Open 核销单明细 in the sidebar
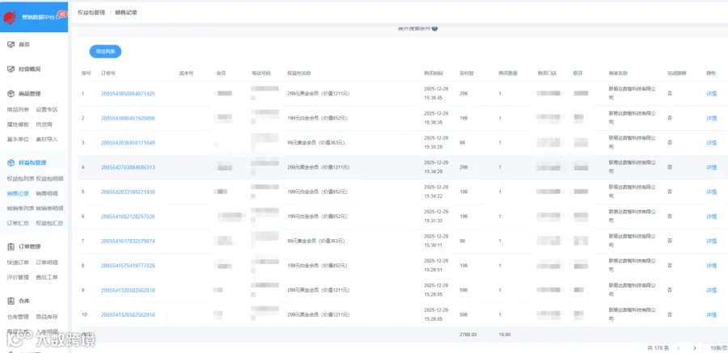Screen dimensions: 728x353 click(x=49, y=208)
